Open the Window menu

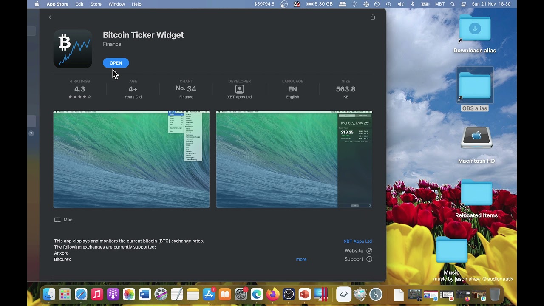tap(116, 4)
